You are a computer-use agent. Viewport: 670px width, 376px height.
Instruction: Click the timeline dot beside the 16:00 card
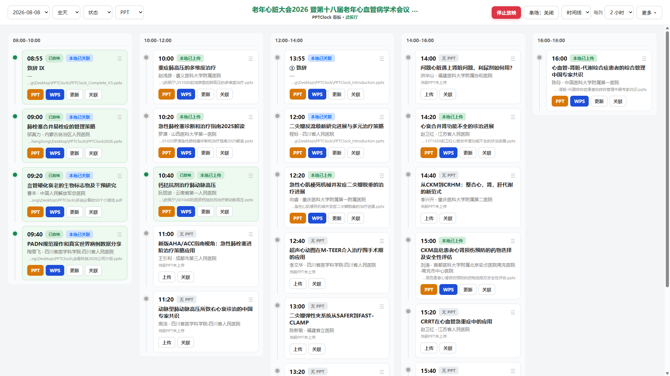tap(539, 57)
